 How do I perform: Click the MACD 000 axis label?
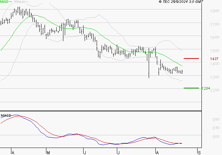click(x=216, y=137)
